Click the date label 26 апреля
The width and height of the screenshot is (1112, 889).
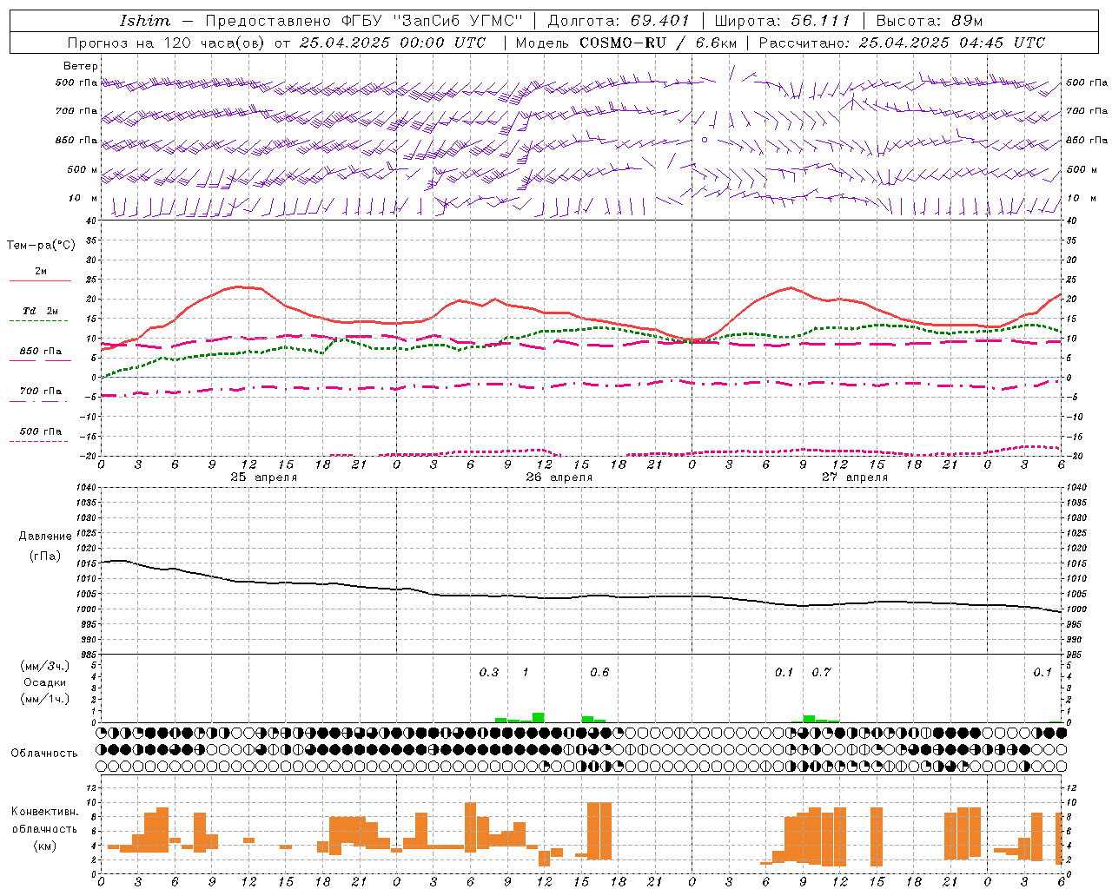[559, 477]
